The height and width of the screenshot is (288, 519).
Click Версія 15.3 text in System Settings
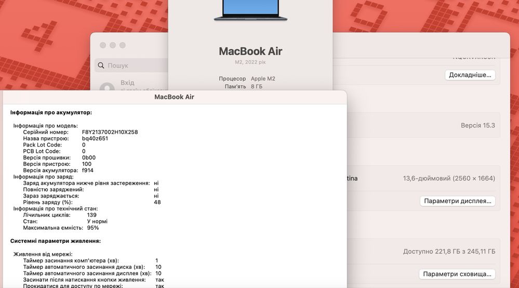tap(477, 125)
